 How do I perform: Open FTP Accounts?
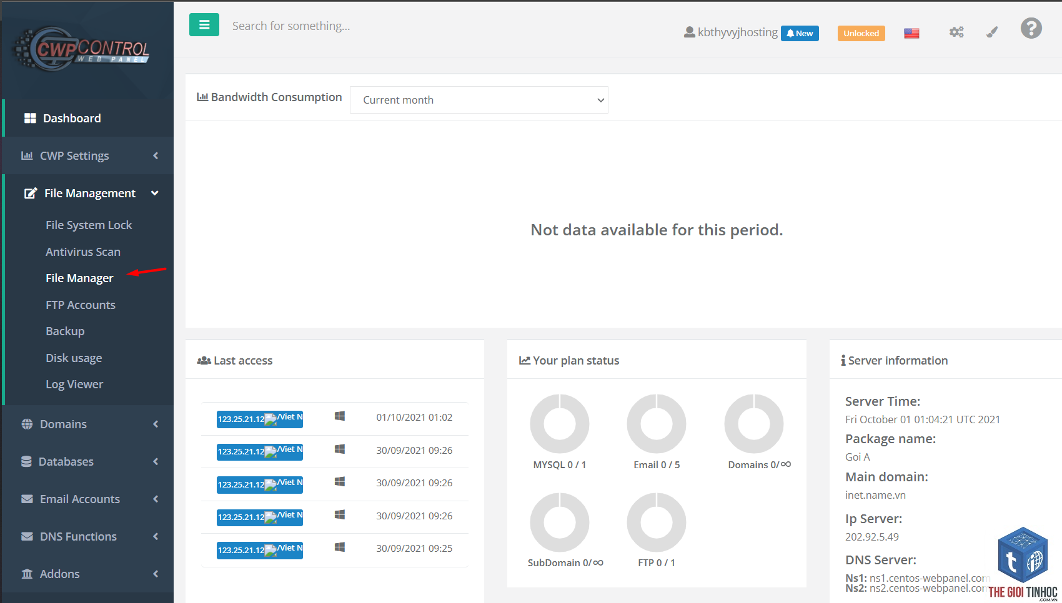pos(81,305)
